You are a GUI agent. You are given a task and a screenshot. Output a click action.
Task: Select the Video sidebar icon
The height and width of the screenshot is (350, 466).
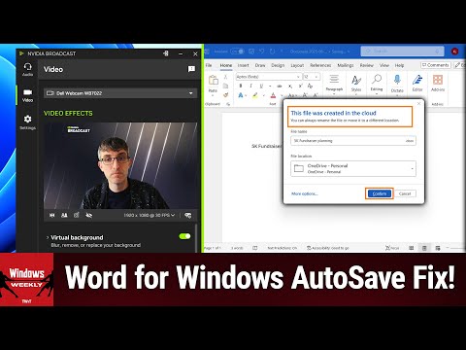(x=27, y=95)
